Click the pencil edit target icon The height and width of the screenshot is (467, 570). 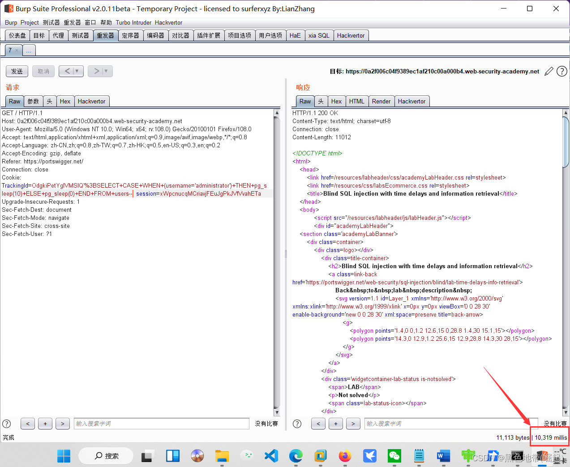[549, 72]
